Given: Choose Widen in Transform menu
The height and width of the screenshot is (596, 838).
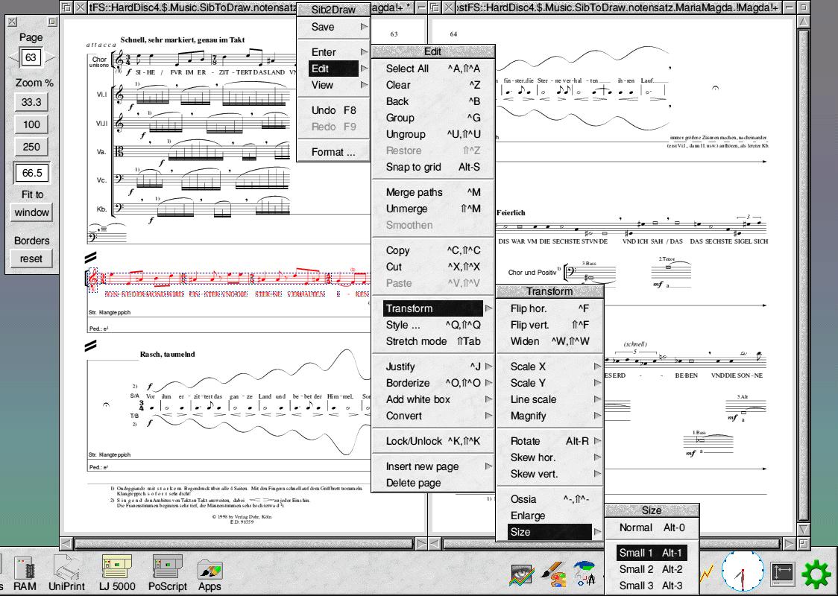Looking at the screenshot, I should (x=550, y=341).
